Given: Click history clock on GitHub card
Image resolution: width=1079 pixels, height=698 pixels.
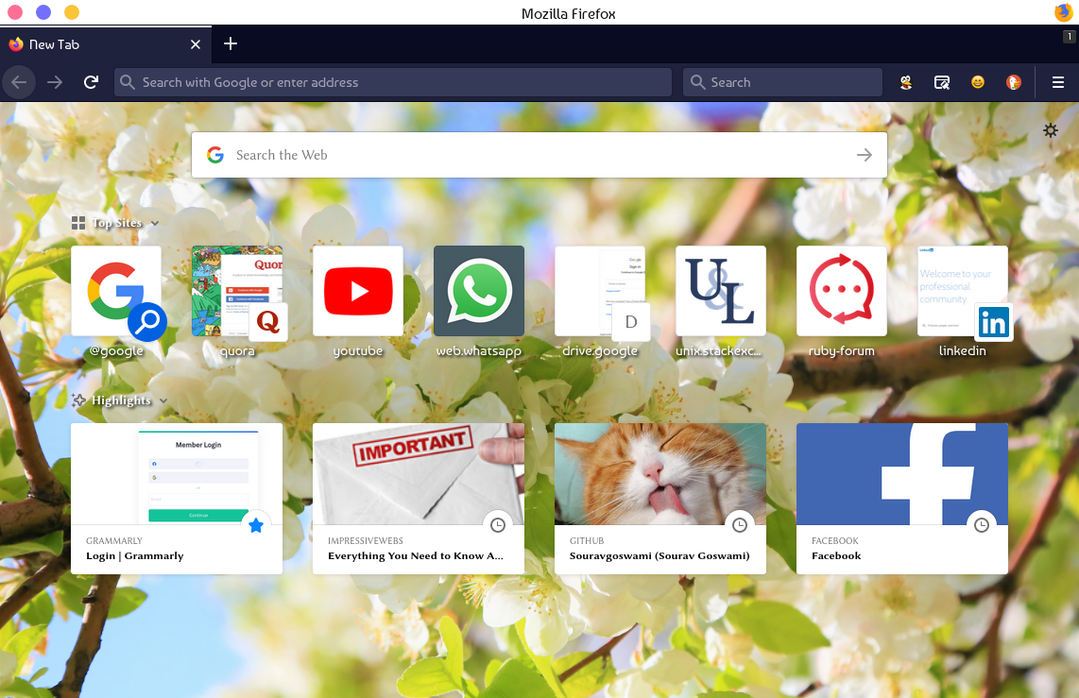Looking at the screenshot, I should [x=740, y=525].
